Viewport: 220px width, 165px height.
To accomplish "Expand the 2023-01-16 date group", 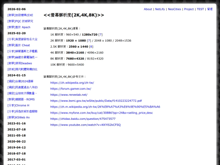I will [17, 123].
